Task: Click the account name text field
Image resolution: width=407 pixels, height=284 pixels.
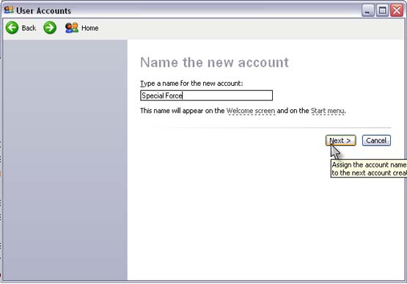Action: 206,95
